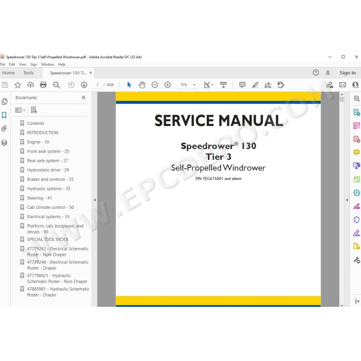Screen dimensions: 361x361
Task: Click the page number input field
Action: pyautogui.click(x=97, y=85)
